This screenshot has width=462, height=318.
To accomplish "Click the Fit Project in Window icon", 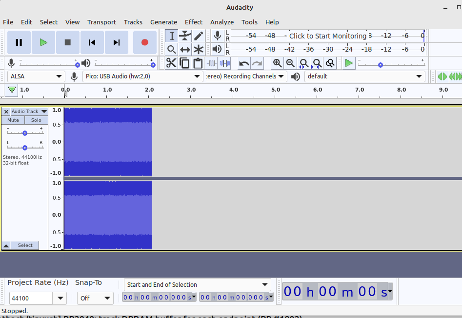I will coord(317,63).
